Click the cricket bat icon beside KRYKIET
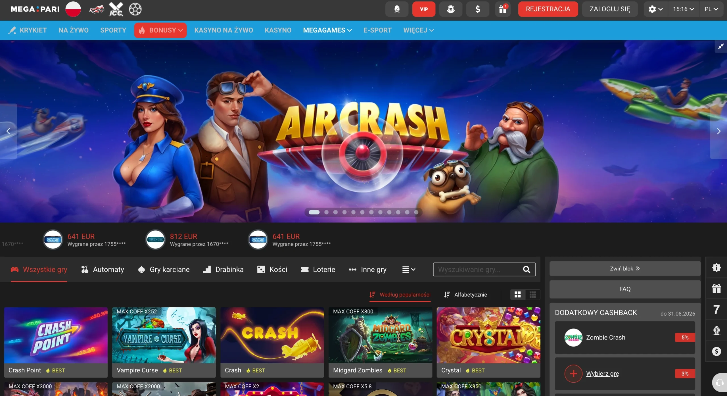The image size is (727, 396). [x=12, y=30]
